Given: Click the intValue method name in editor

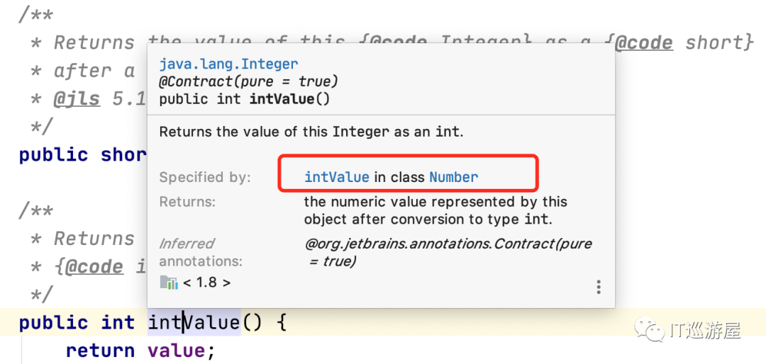Looking at the screenshot, I should pyautogui.click(x=194, y=323).
